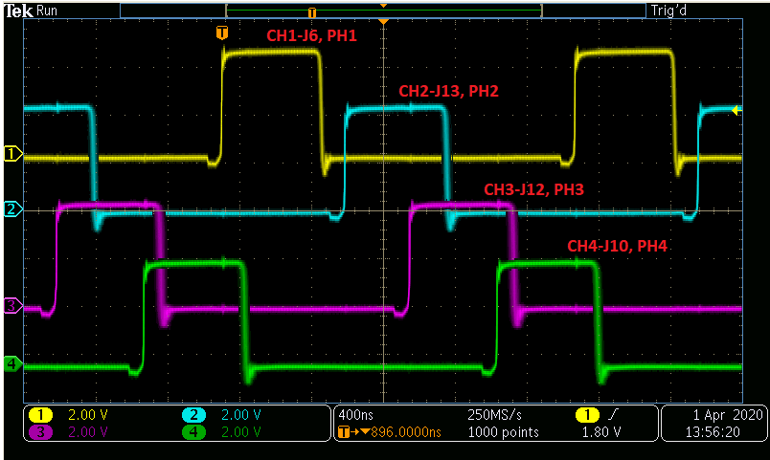
Task: Click the orange T marker in the record overview bar
Action: coord(312,12)
